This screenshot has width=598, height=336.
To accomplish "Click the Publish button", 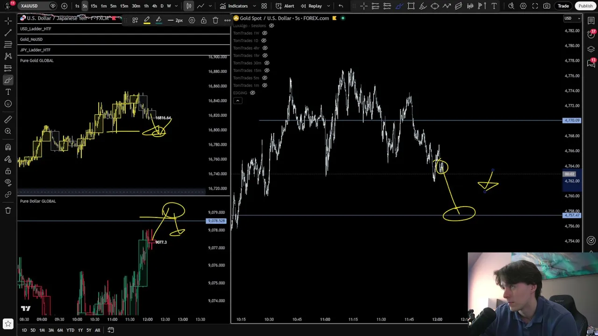I will (585, 6).
